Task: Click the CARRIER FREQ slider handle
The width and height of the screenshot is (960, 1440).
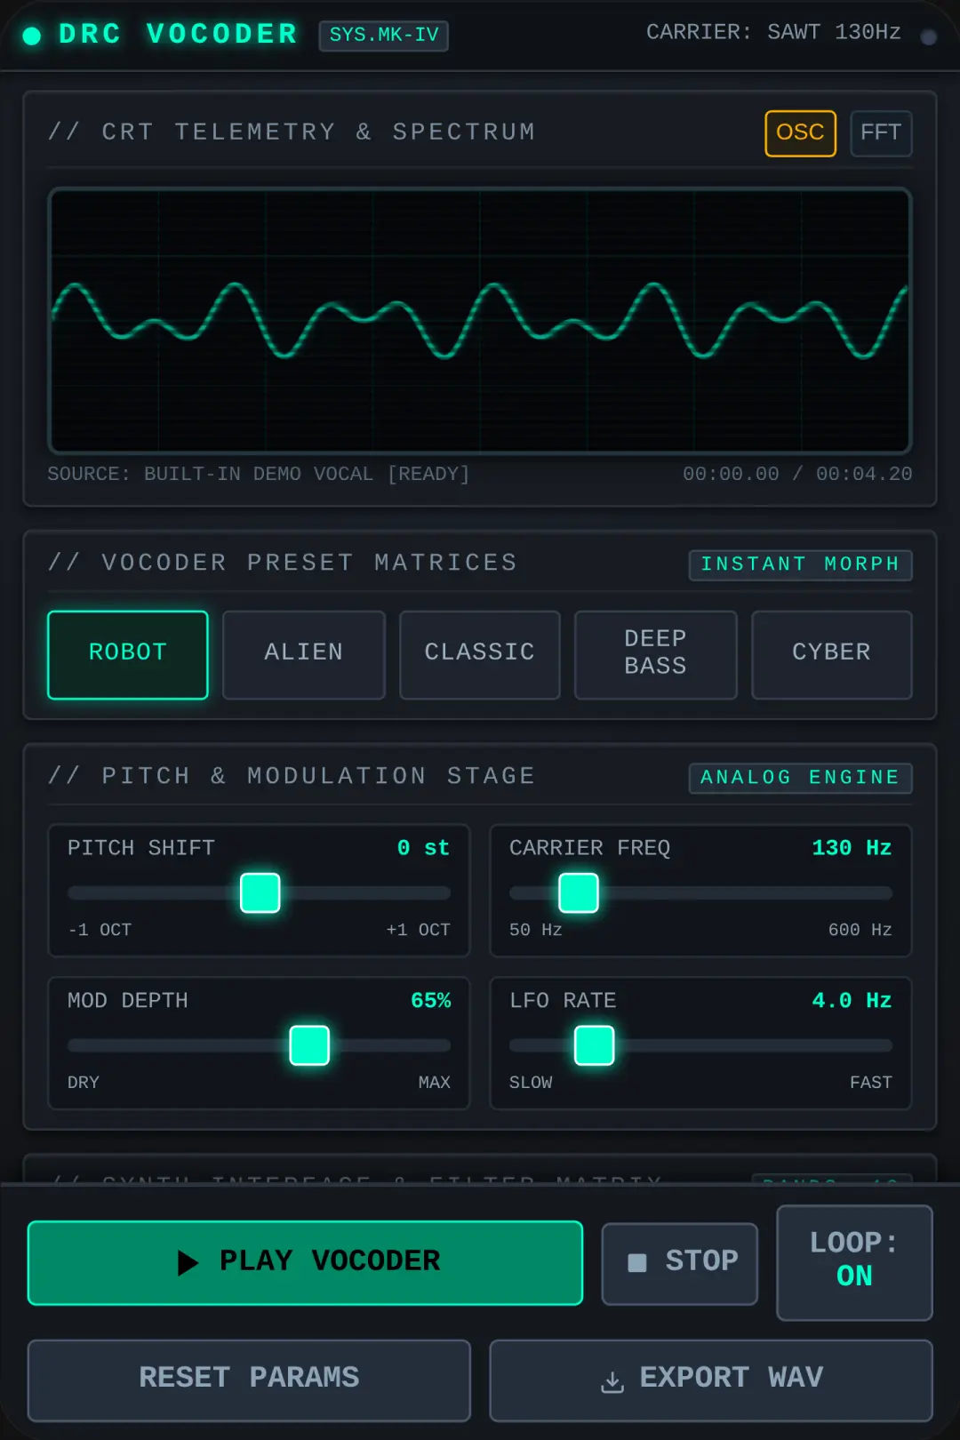Action: 579,893
